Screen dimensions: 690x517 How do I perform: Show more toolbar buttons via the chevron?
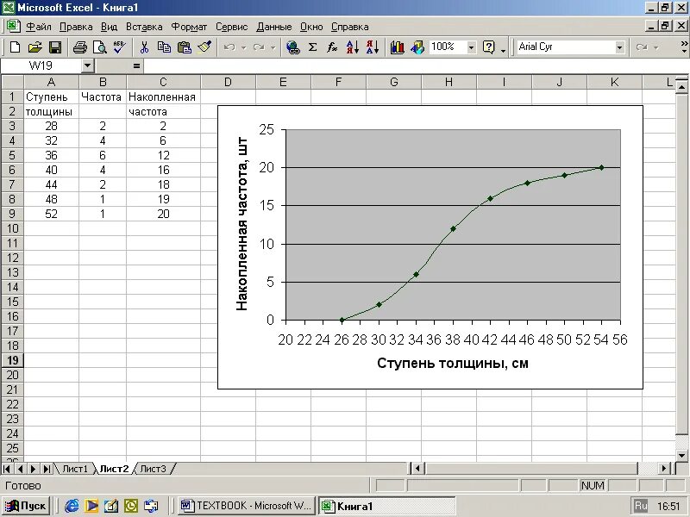[x=684, y=47]
